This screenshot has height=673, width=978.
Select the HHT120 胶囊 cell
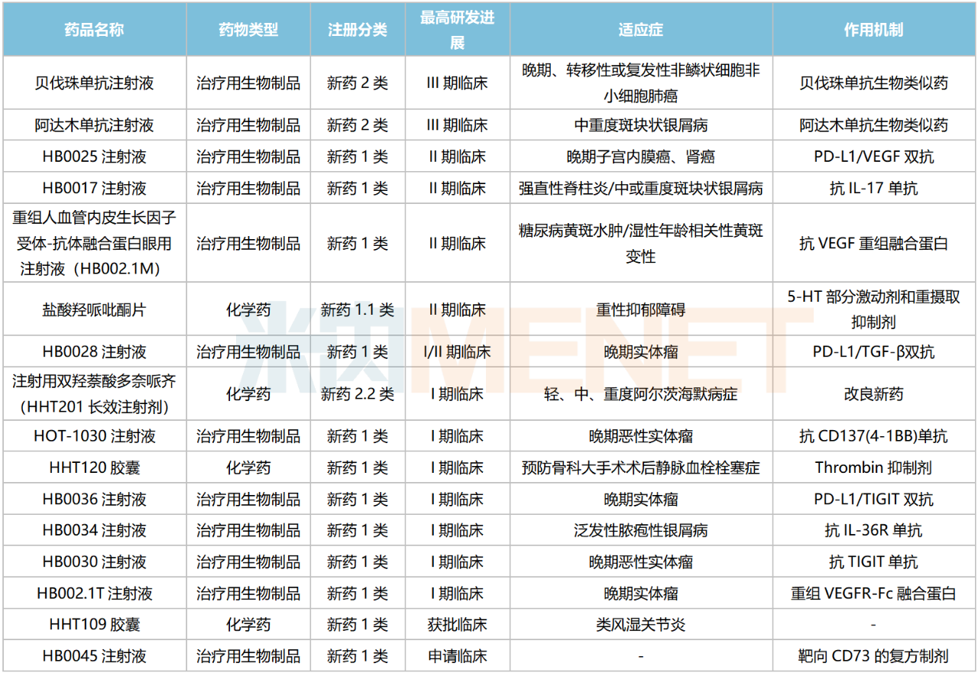(x=95, y=468)
